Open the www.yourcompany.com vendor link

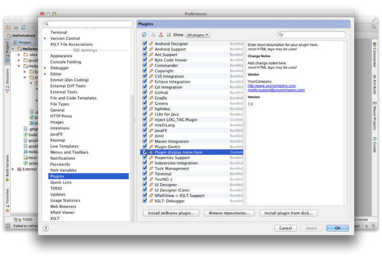pos(272,86)
